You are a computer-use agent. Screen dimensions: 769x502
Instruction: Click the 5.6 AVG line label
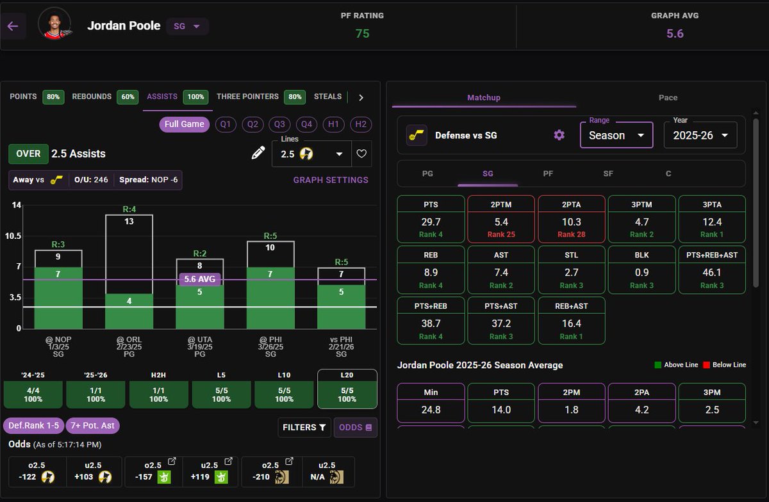[x=200, y=279]
